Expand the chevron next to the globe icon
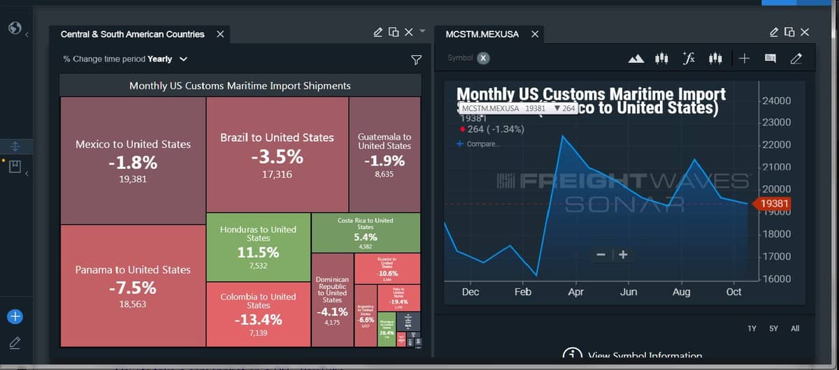Viewport: 839px width, 370px height. click(x=27, y=33)
